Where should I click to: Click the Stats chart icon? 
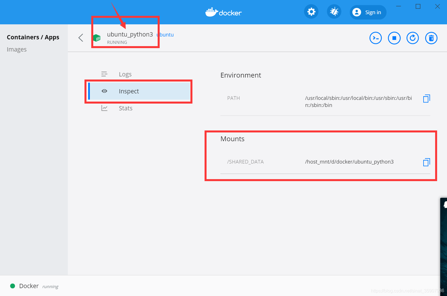[104, 108]
